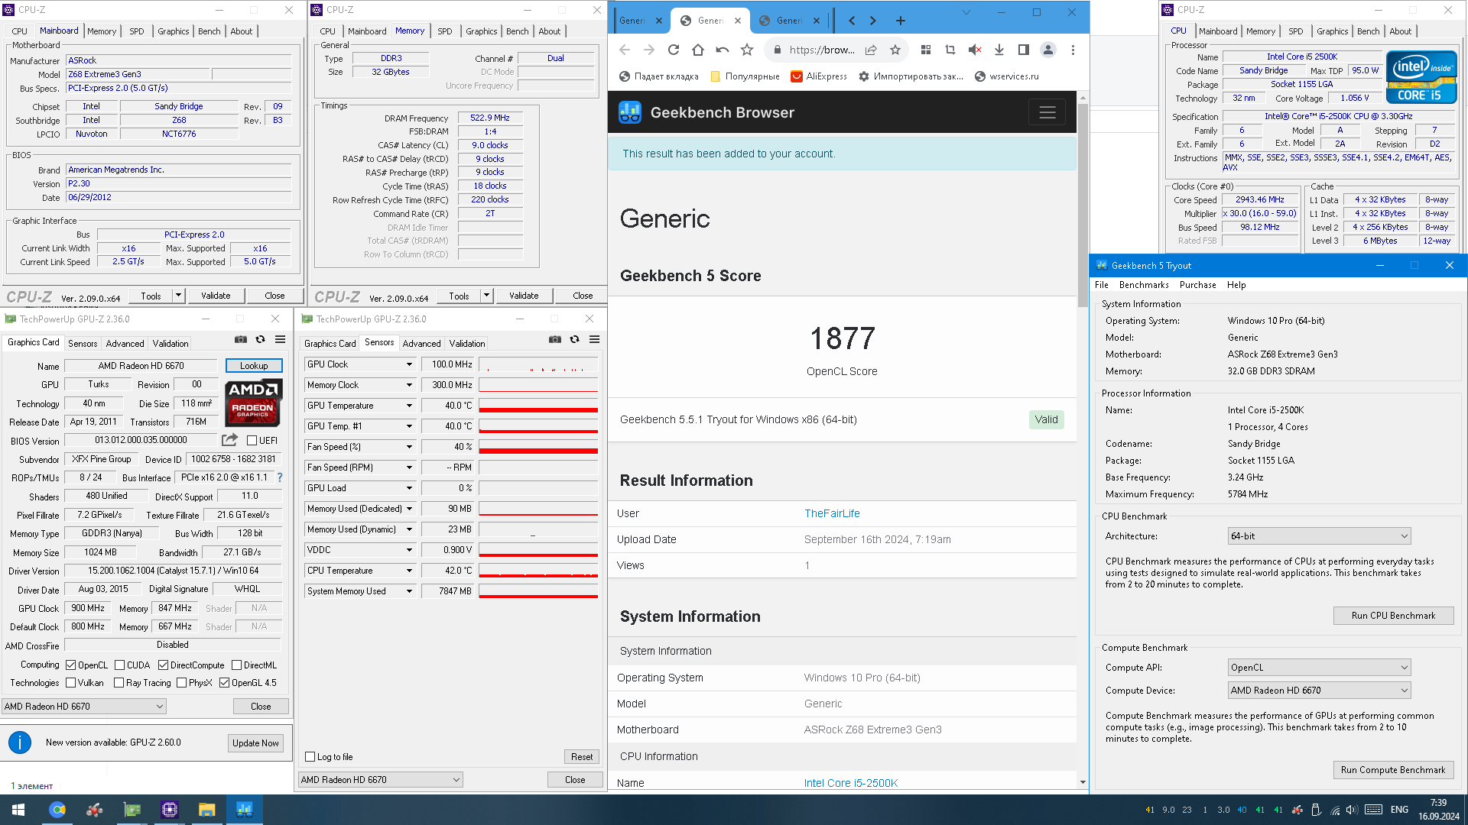Screen dimensions: 1468x825
Task: Mute tab using speaker icon in toolbar
Action: click(x=975, y=50)
